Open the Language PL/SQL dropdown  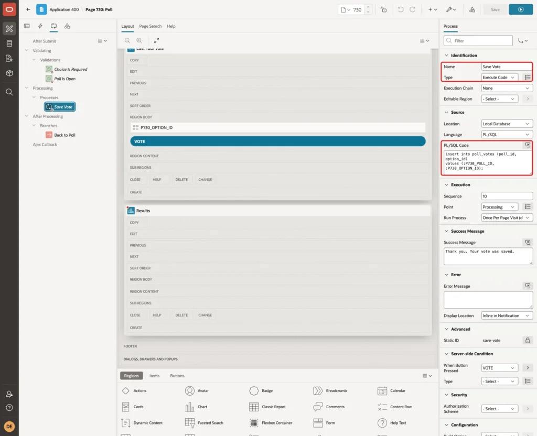pos(507,135)
